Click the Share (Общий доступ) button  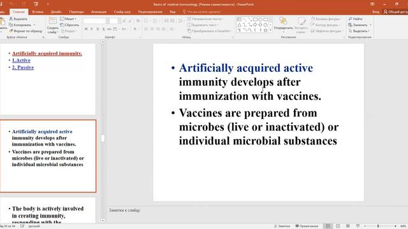pos(396,11)
